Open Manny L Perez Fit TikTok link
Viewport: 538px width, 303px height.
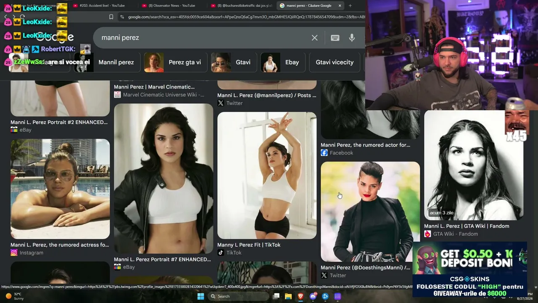click(249, 245)
